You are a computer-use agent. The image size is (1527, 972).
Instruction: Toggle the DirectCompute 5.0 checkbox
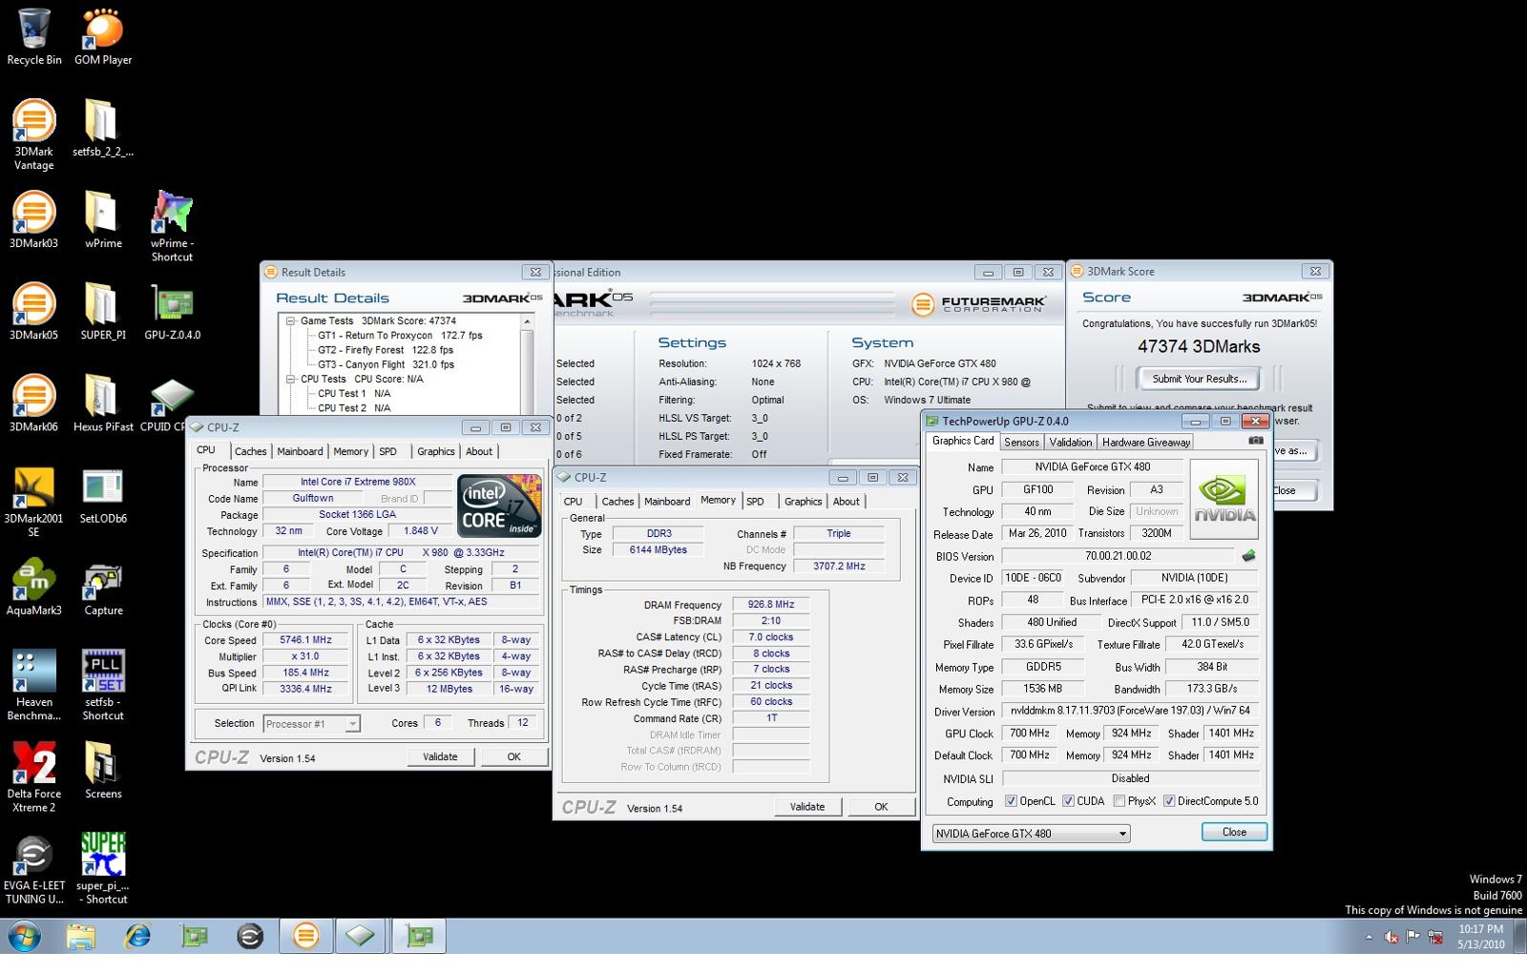click(1169, 801)
